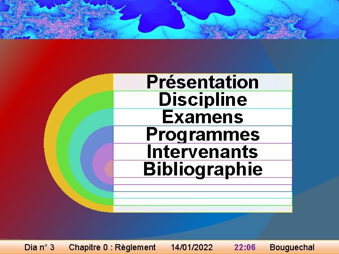Click the 22:06 time in footer
339x254 pixels.
click(x=245, y=247)
